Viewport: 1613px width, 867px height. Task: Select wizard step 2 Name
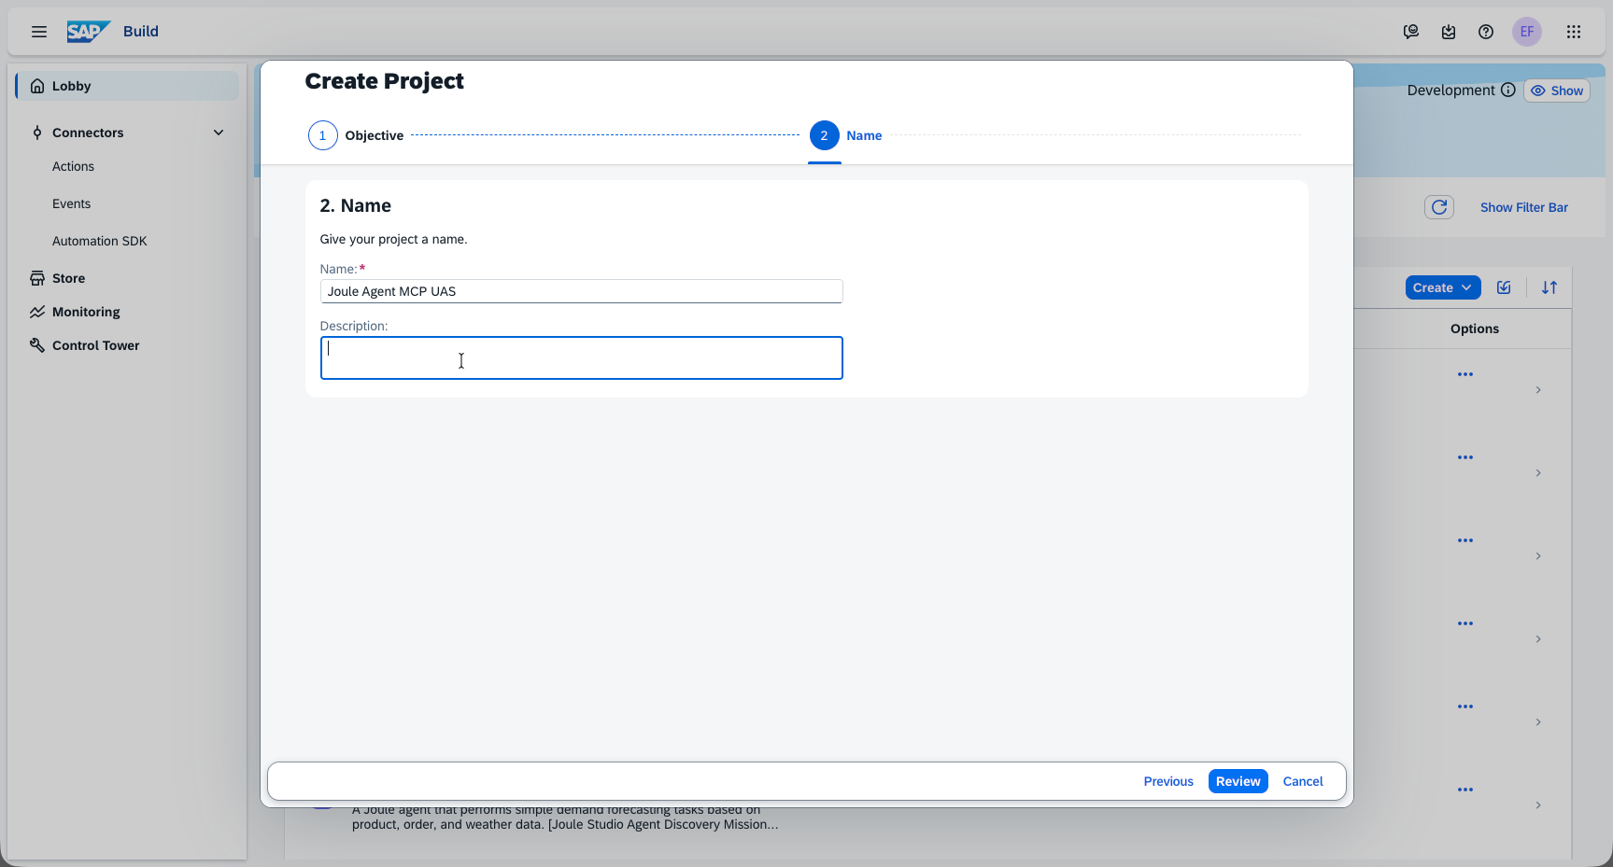pyautogui.click(x=846, y=135)
